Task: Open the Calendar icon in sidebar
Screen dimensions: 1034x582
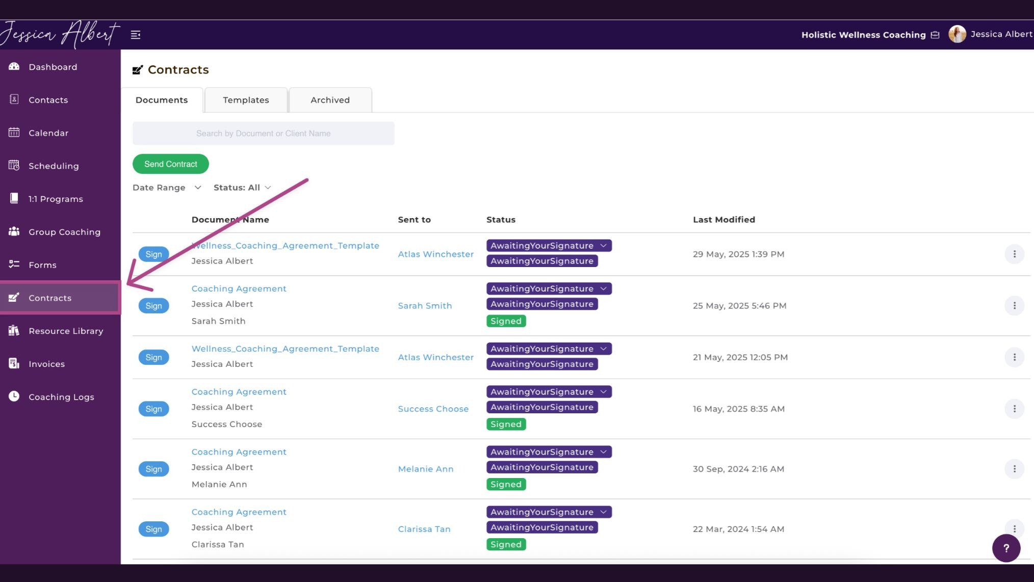Action: tap(14, 133)
